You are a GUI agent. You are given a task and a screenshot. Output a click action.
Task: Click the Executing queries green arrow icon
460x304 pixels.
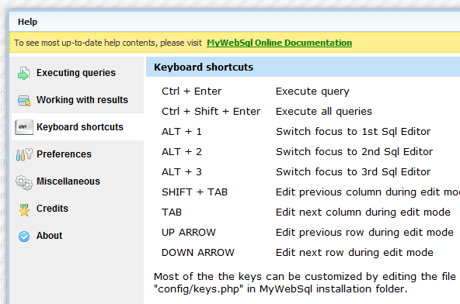23,73
